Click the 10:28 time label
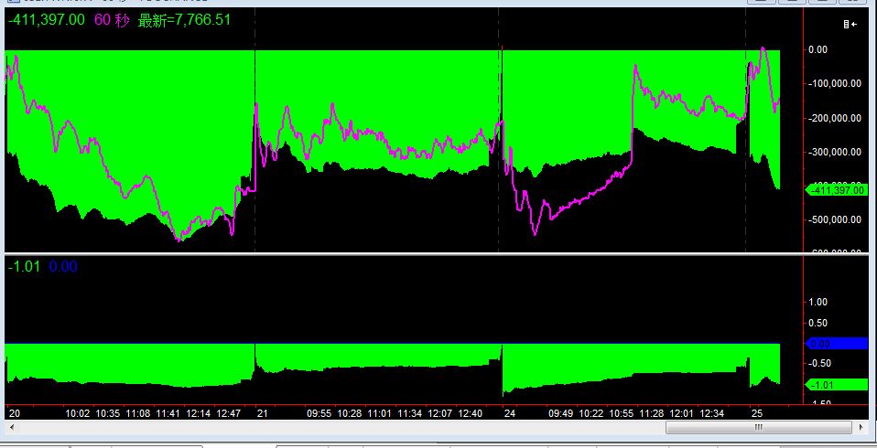Screen dimensions: 877x448 coord(350,413)
